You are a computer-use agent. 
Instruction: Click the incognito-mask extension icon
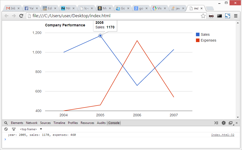click(211, 16)
